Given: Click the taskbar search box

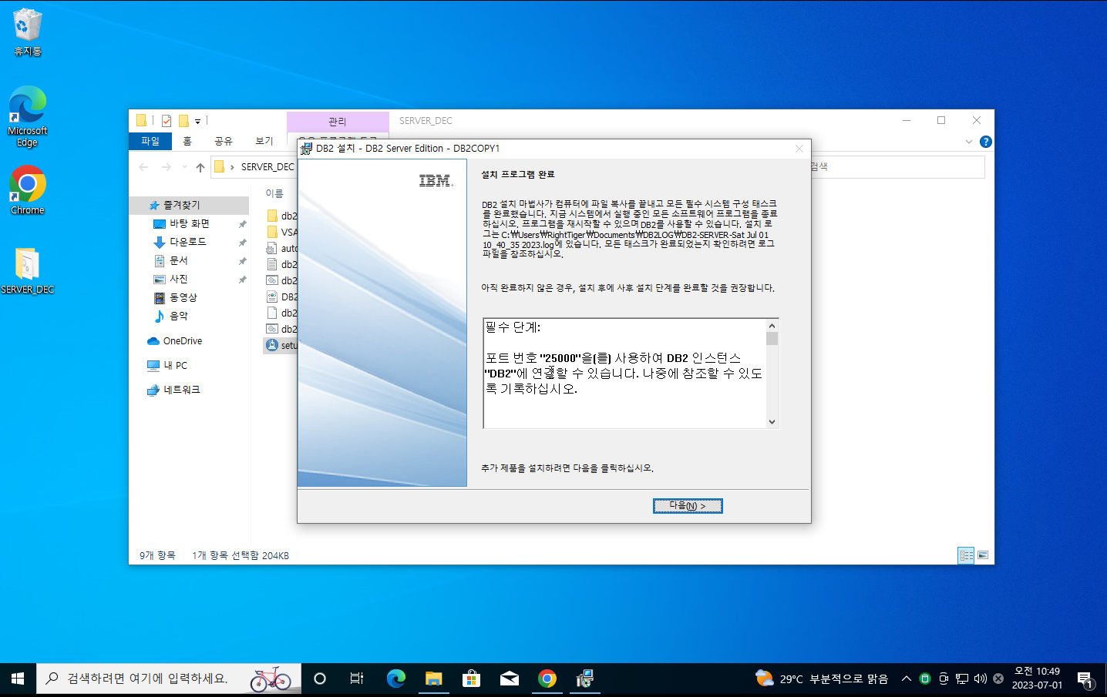Looking at the screenshot, I should coord(169,679).
